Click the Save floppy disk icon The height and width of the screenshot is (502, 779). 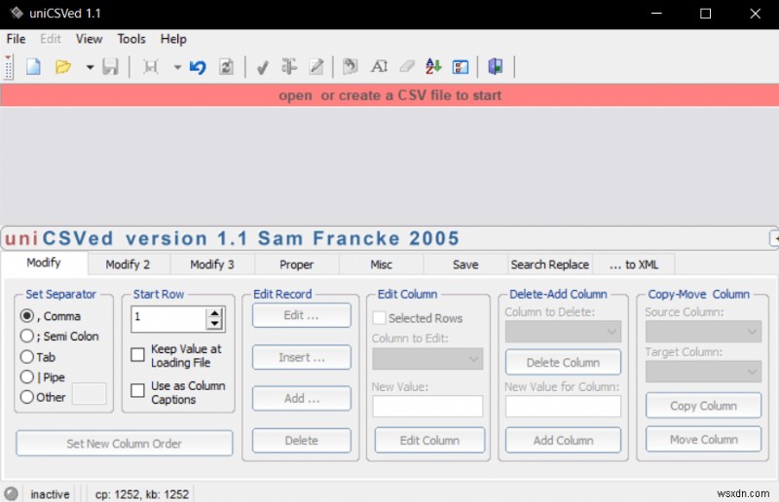tap(110, 66)
